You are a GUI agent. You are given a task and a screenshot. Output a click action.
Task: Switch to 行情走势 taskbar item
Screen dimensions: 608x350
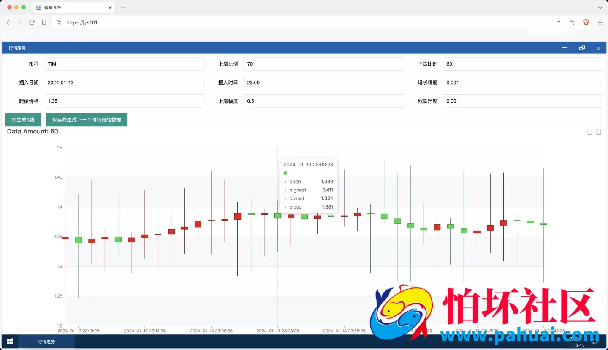[46, 342]
